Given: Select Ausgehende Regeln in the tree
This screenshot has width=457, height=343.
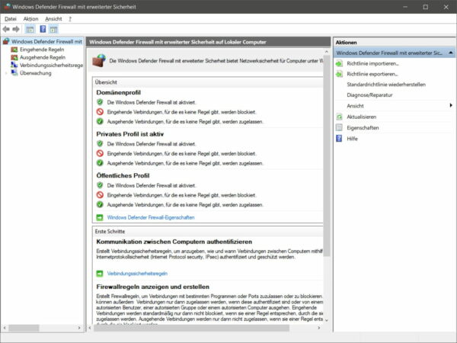Looking at the screenshot, I should tap(41, 57).
